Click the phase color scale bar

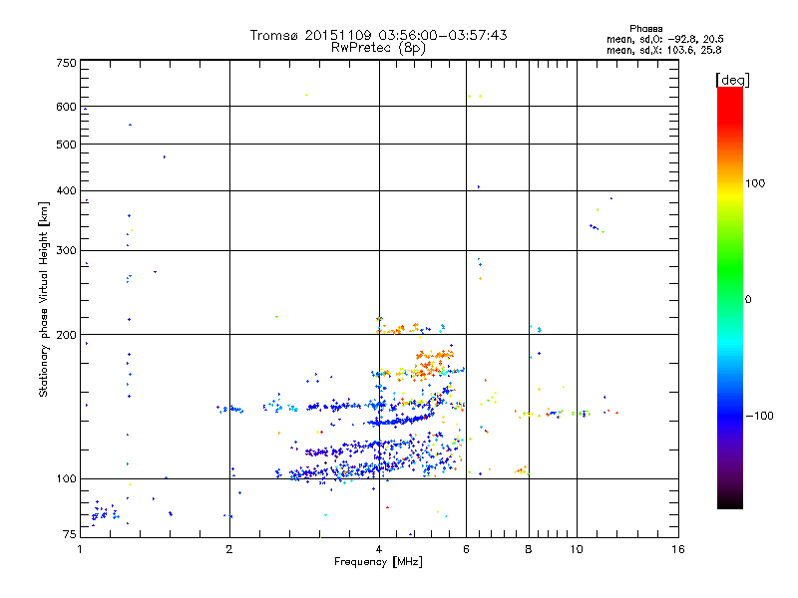pyautogui.click(x=730, y=297)
